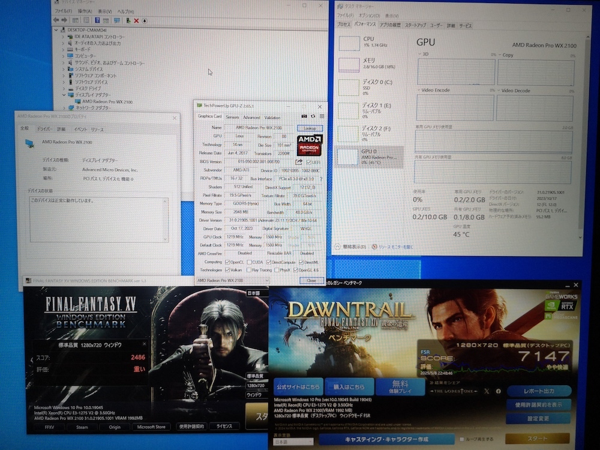Expand the コンピューター node

click(x=63, y=56)
